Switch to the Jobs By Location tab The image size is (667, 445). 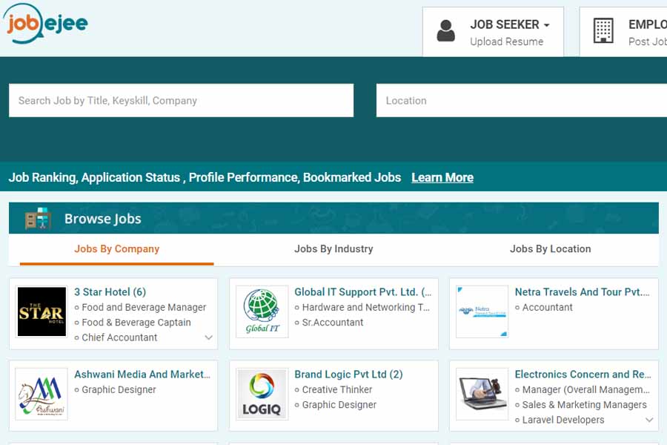pos(550,249)
